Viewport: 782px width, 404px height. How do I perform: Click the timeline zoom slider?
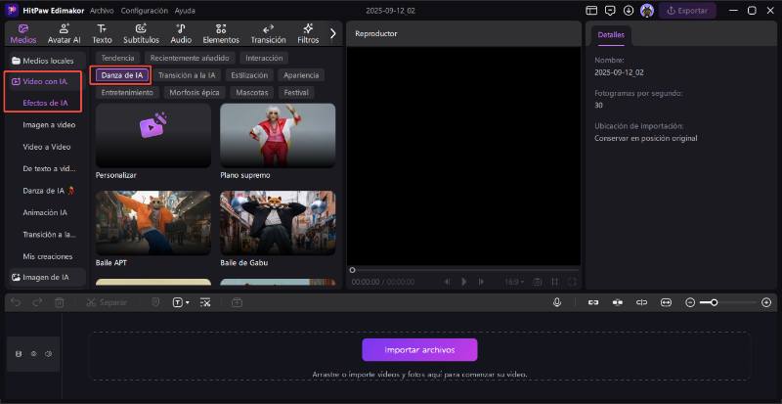[x=728, y=302]
